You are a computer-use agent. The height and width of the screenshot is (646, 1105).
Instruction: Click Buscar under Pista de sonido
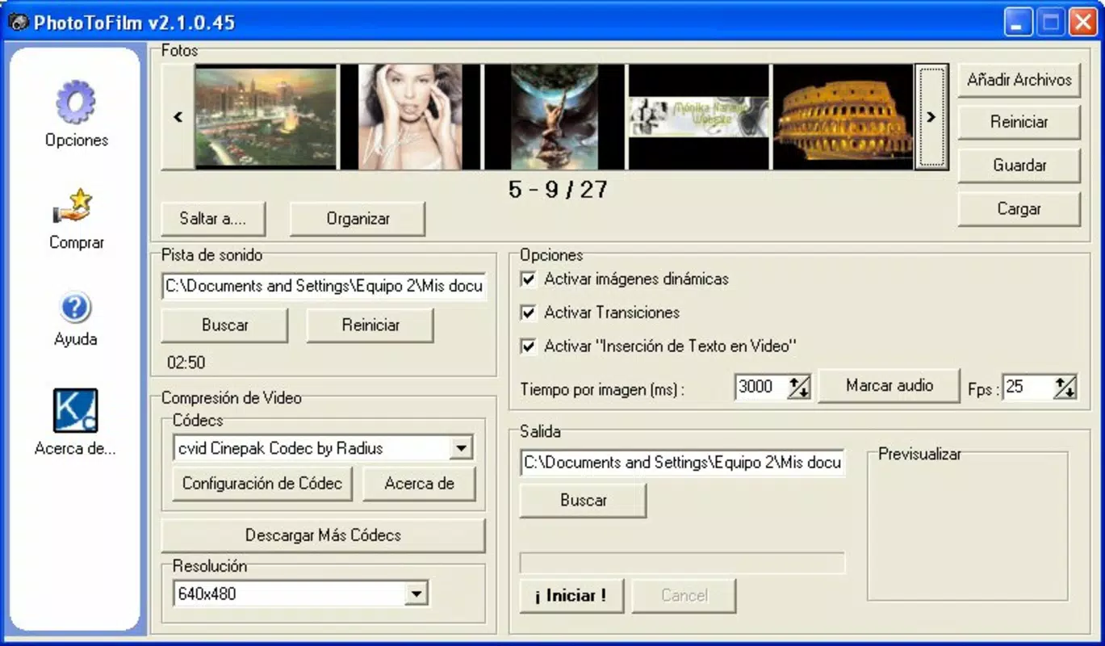[x=224, y=325]
